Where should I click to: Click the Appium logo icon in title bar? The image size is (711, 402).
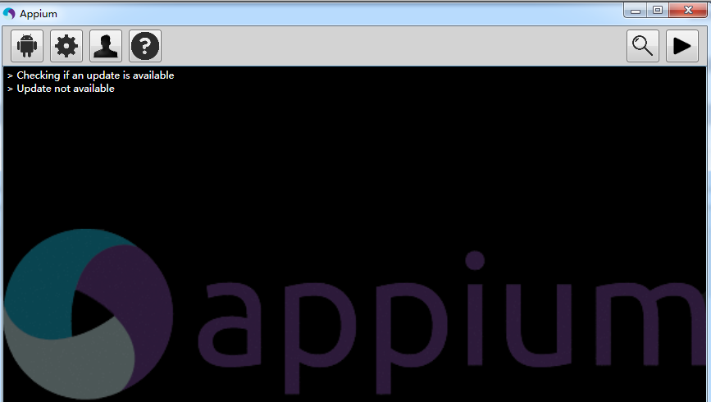9,14
